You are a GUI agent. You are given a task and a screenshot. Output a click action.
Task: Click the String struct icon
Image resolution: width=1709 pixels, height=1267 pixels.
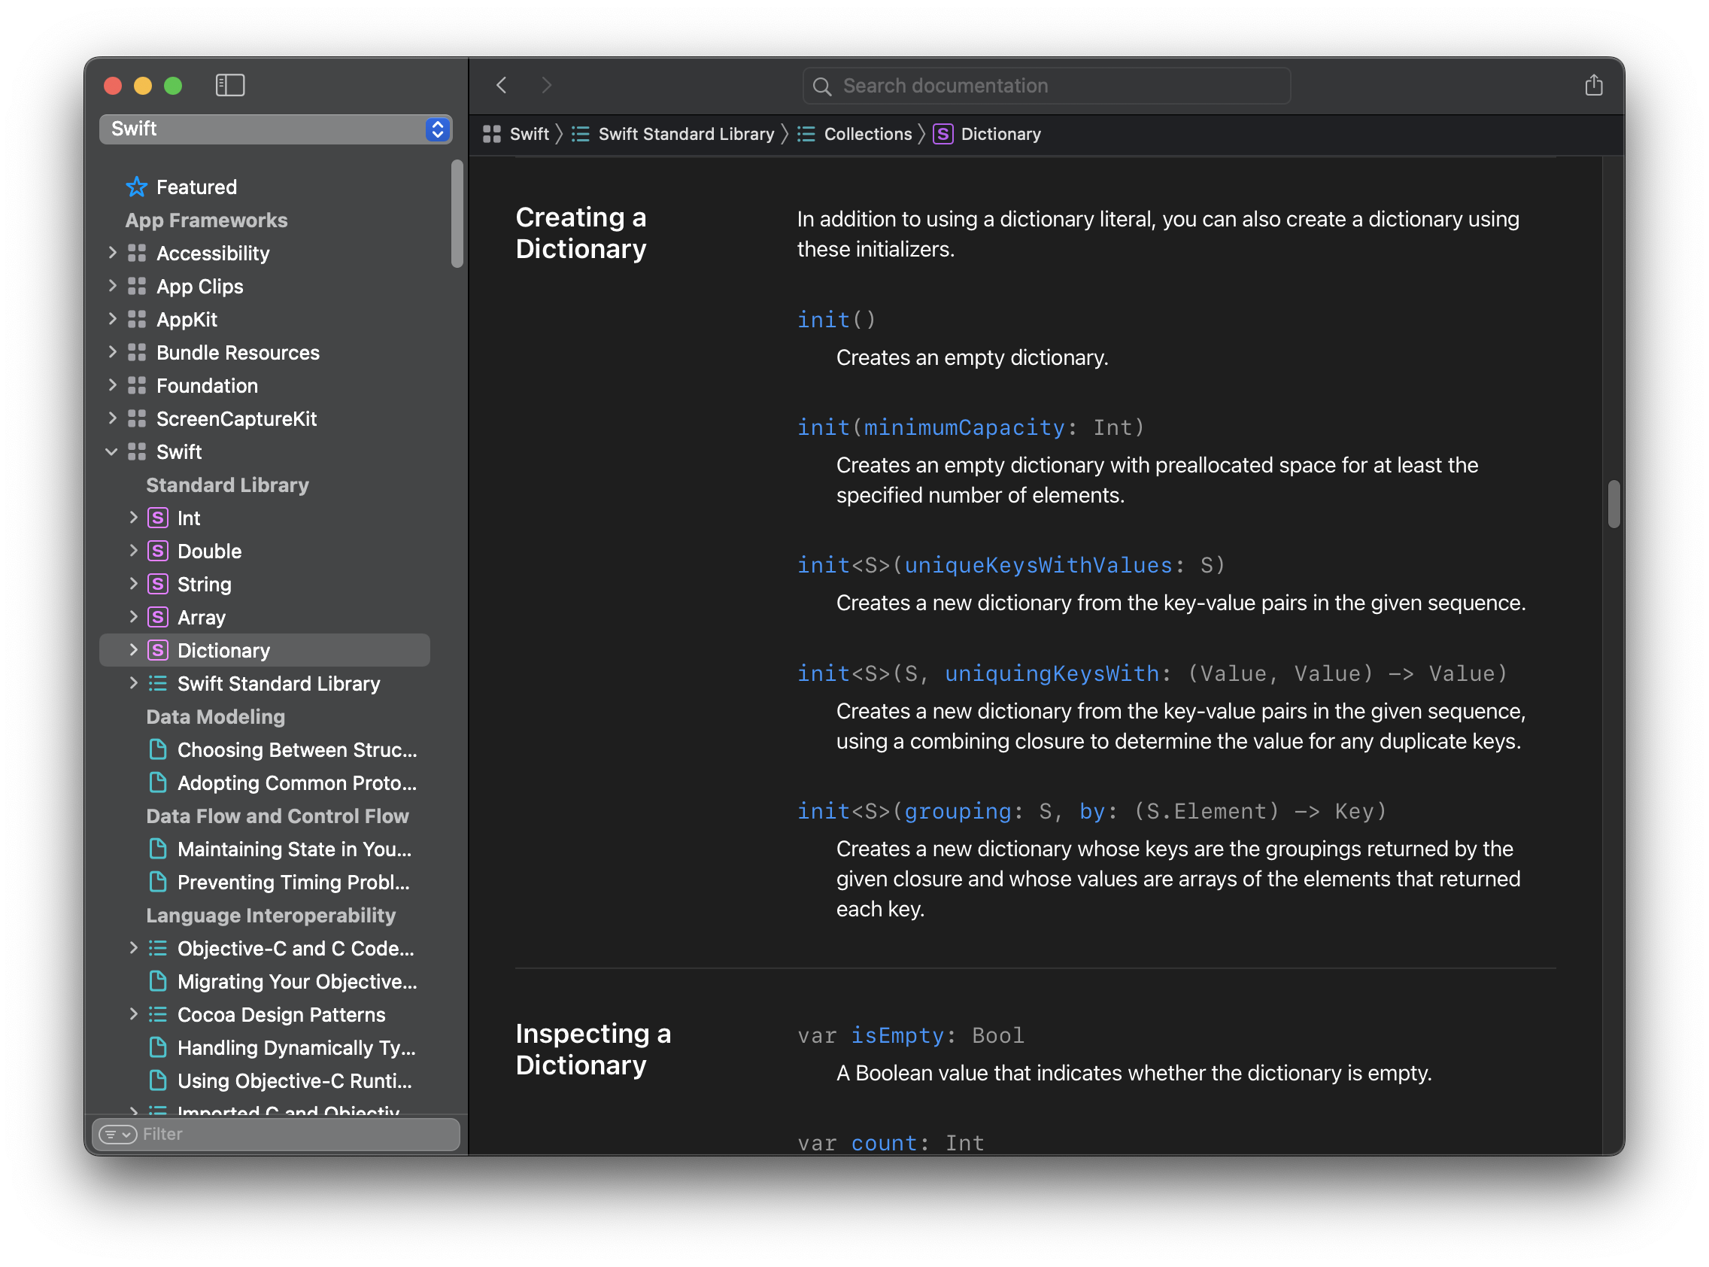[x=157, y=584]
